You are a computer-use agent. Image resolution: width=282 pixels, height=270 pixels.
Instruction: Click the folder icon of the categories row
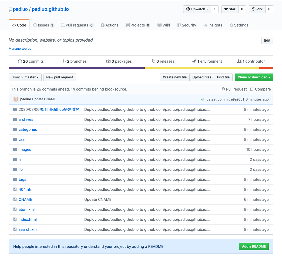(15, 129)
